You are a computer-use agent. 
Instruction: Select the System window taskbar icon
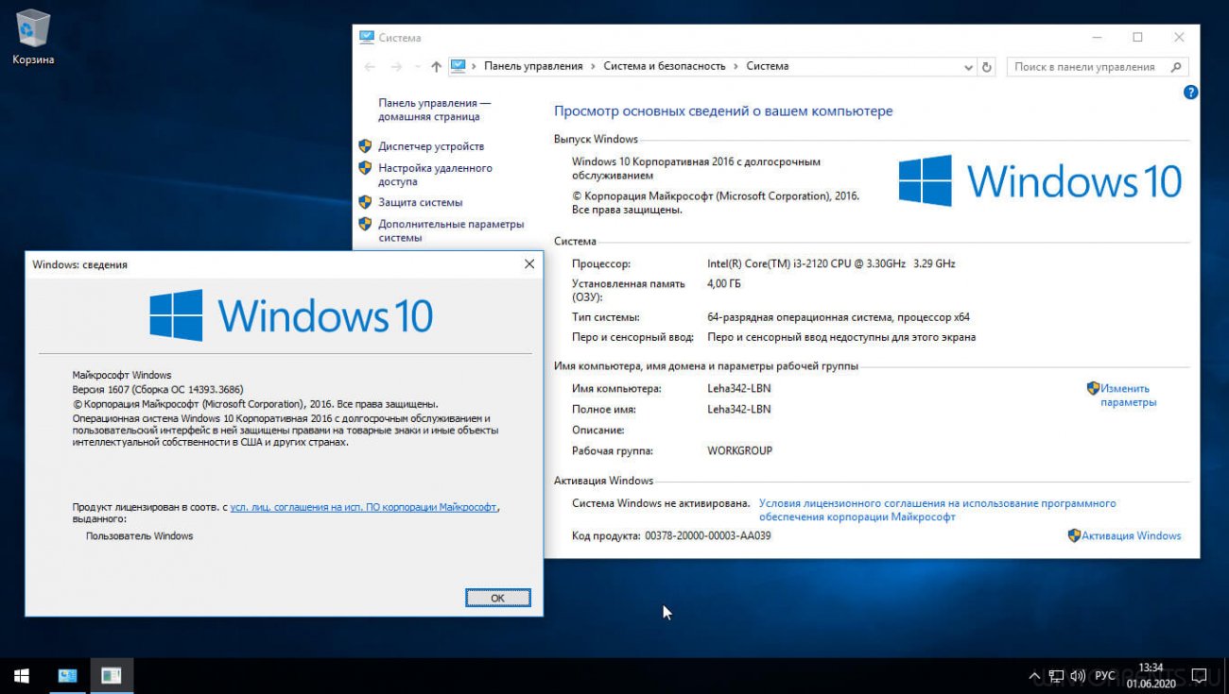click(67, 676)
